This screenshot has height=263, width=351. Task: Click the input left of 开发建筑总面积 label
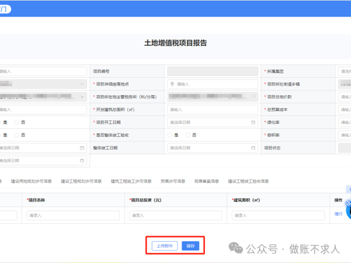[x=43, y=110]
